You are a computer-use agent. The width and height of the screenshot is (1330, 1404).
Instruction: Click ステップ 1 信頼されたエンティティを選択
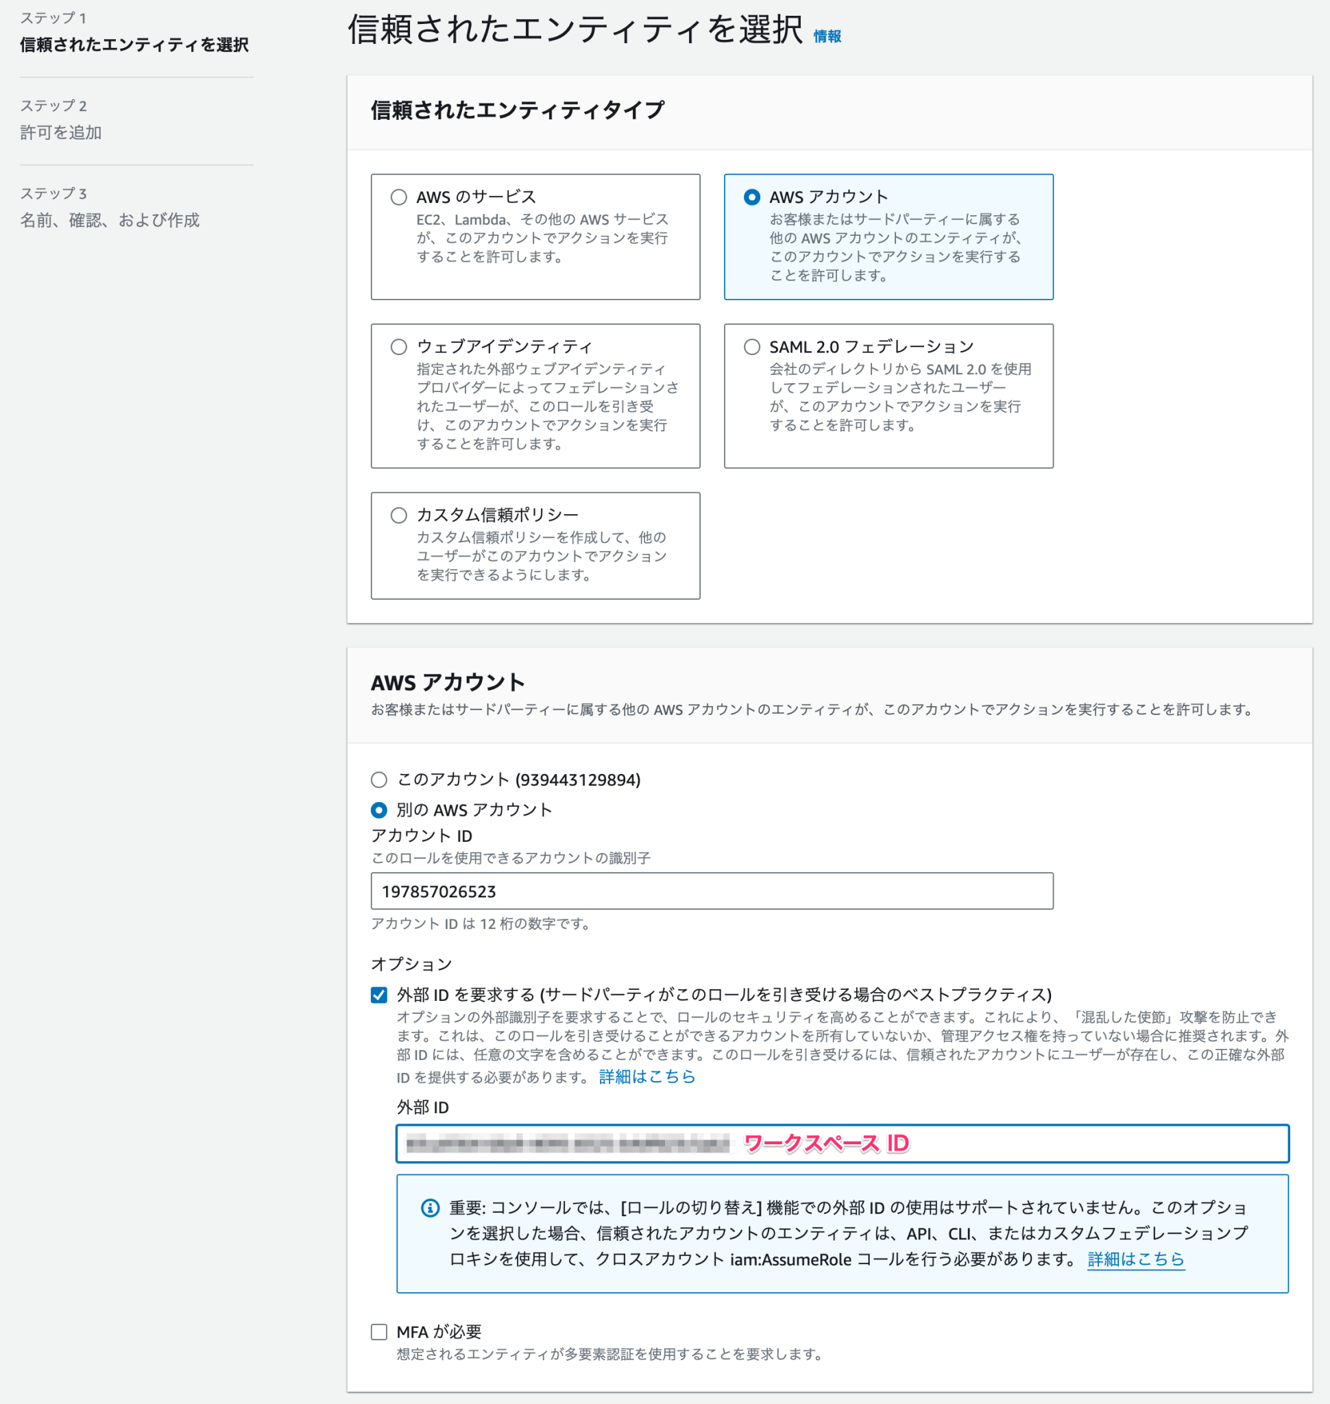pos(133,45)
